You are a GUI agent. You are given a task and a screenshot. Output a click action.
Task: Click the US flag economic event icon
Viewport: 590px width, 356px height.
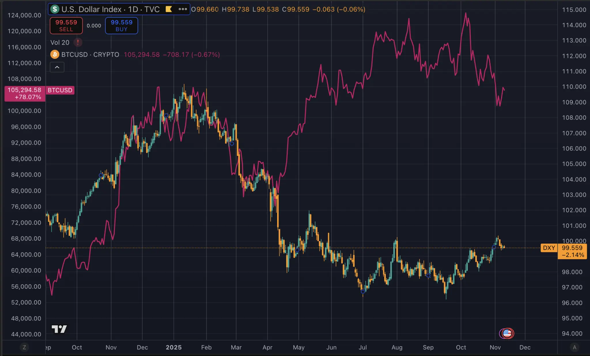point(507,333)
